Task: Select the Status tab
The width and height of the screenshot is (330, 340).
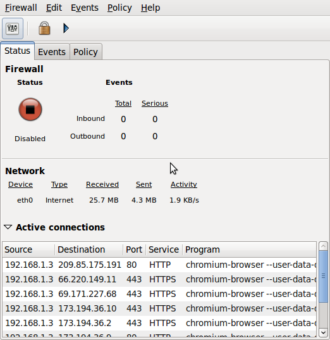Action: 17,51
